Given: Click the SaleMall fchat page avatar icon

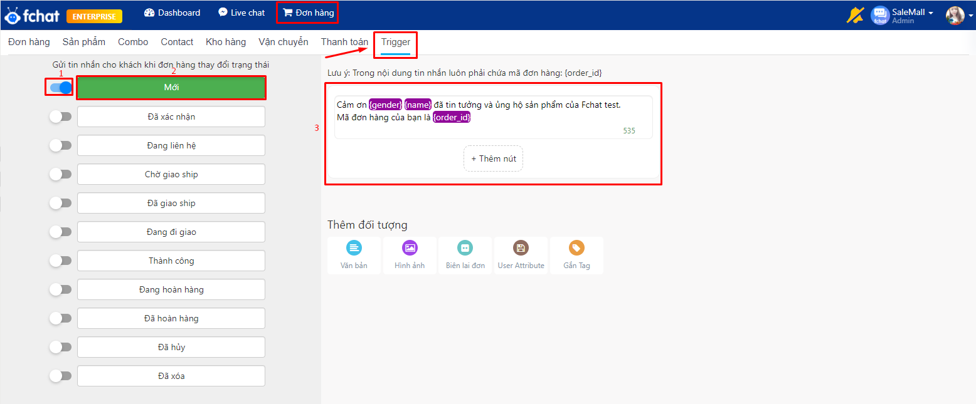Looking at the screenshot, I should [x=880, y=16].
